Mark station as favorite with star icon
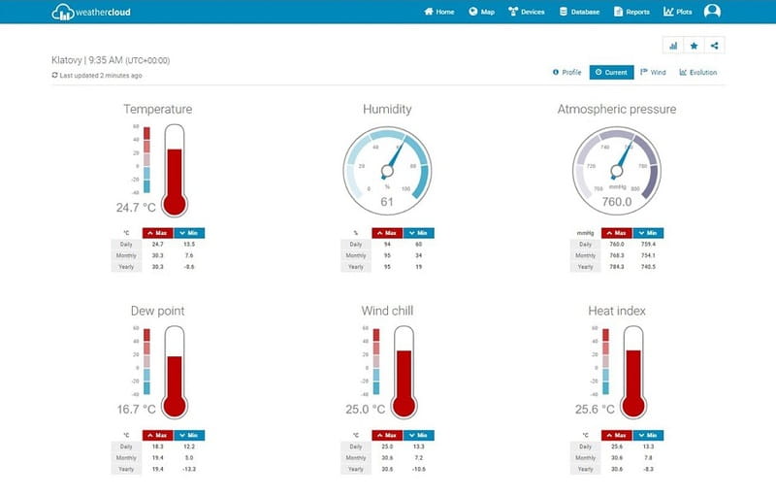 coord(694,46)
